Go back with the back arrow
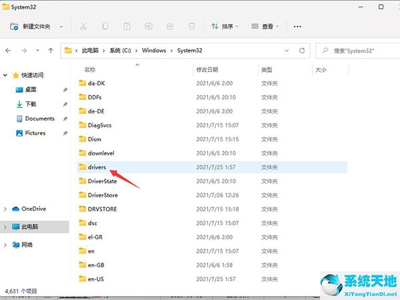Image resolution: width=400 pixels, height=300 pixels. [x=8, y=51]
